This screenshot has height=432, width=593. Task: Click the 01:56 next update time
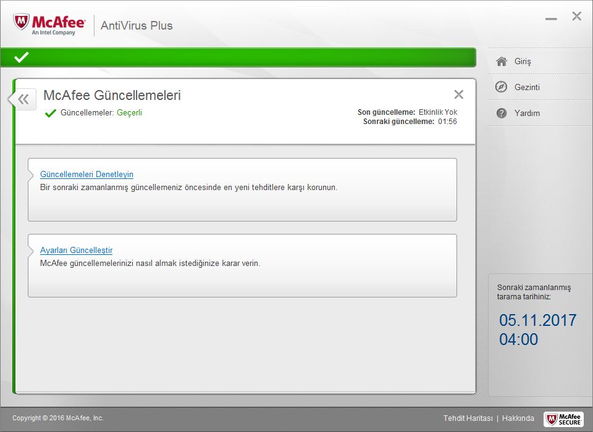pos(447,122)
